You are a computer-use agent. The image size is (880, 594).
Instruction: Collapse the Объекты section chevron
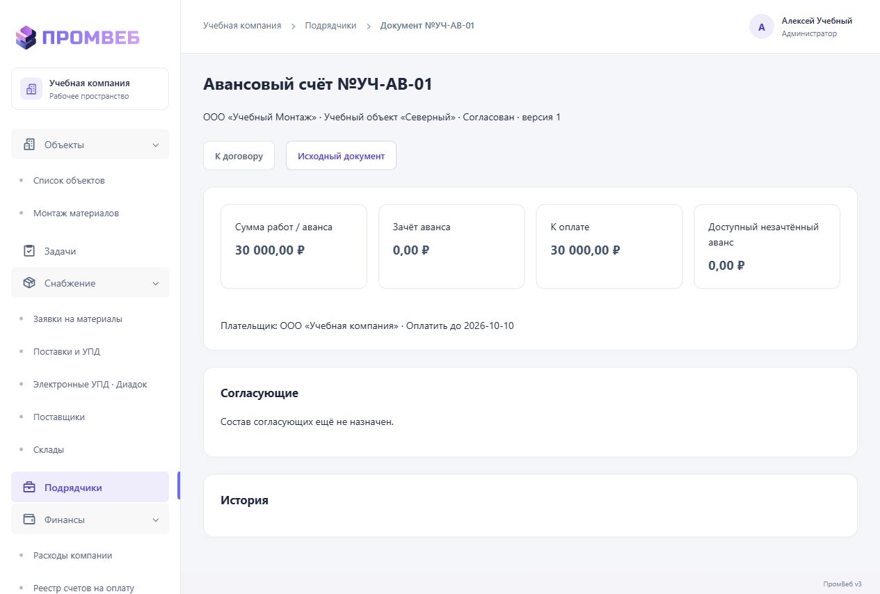pyautogui.click(x=156, y=145)
